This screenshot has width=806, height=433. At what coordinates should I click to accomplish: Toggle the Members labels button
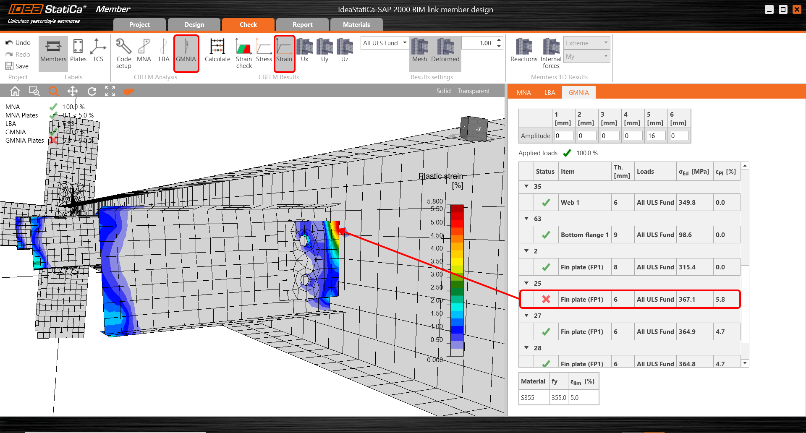(53, 51)
